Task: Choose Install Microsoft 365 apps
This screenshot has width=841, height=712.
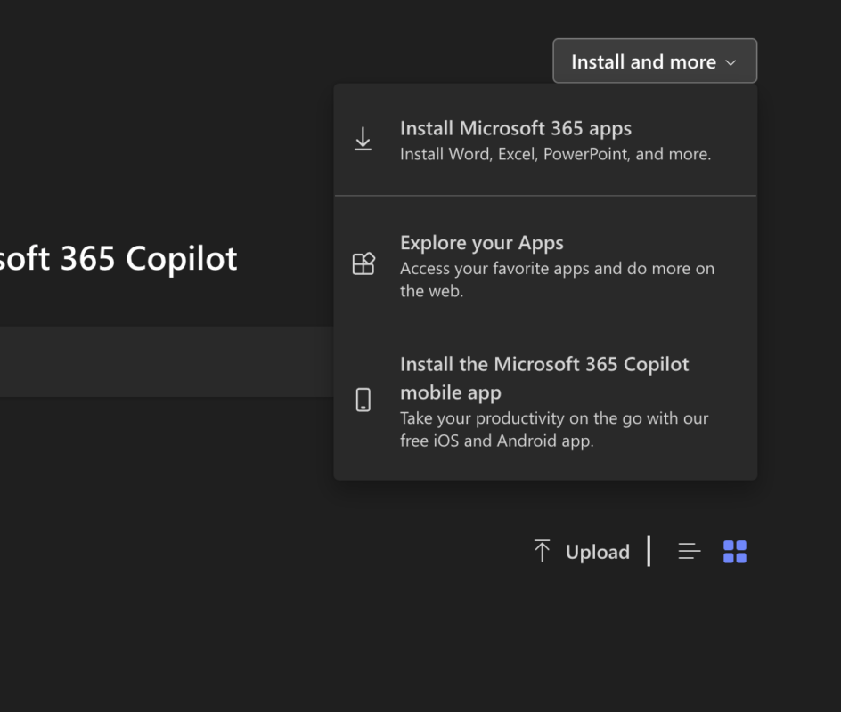Action: coord(545,141)
